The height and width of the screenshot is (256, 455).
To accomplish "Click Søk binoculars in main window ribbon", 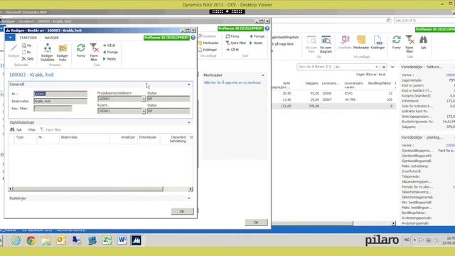I will 424,43.
